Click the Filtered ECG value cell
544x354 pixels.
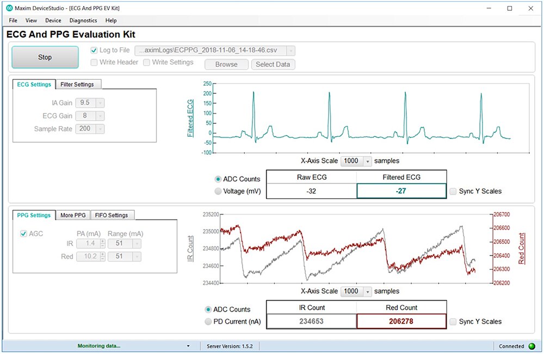tap(401, 191)
